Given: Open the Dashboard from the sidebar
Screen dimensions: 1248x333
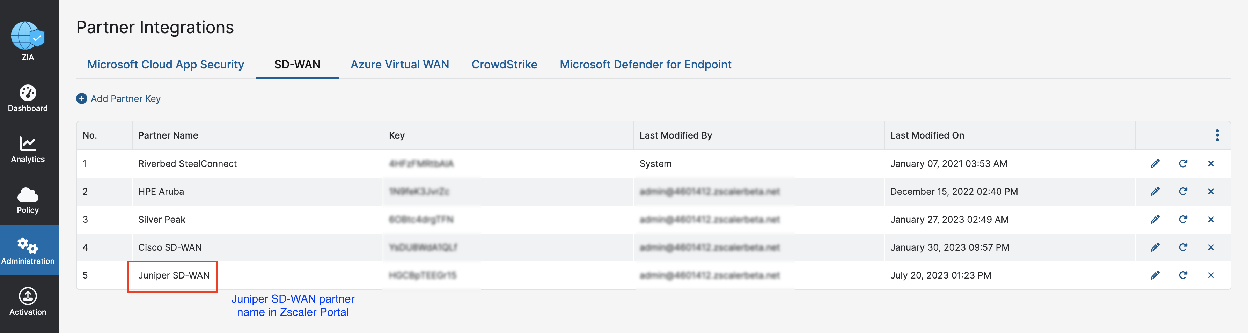Looking at the screenshot, I should [x=28, y=98].
